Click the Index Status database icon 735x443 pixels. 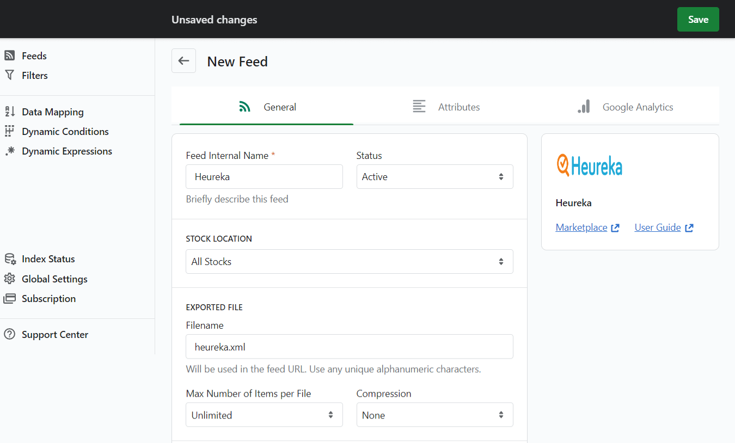(x=10, y=259)
